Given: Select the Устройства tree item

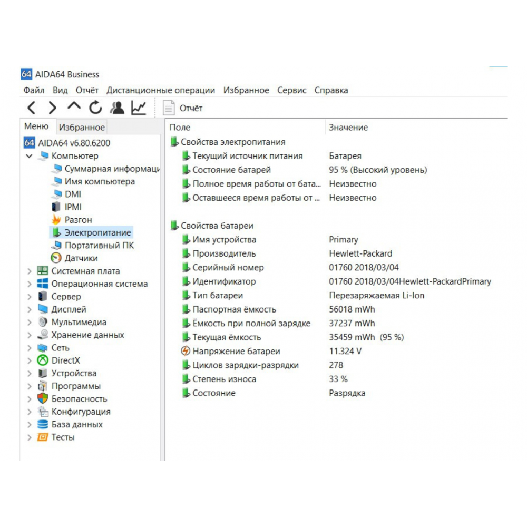Looking at the screenshot, I should (74, 373).
